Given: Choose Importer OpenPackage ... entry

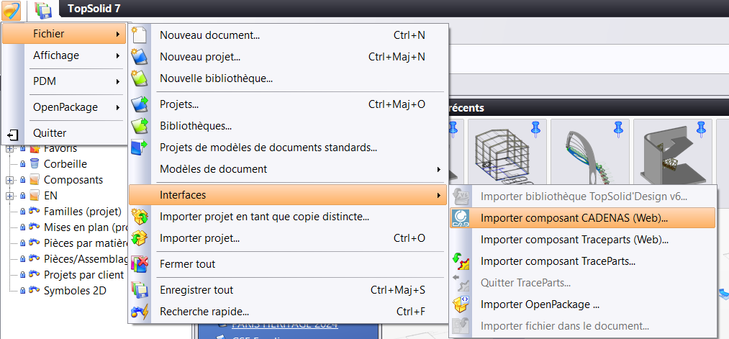Looking at the screenshot, I should pyautogui.click(x=583, y=304).
